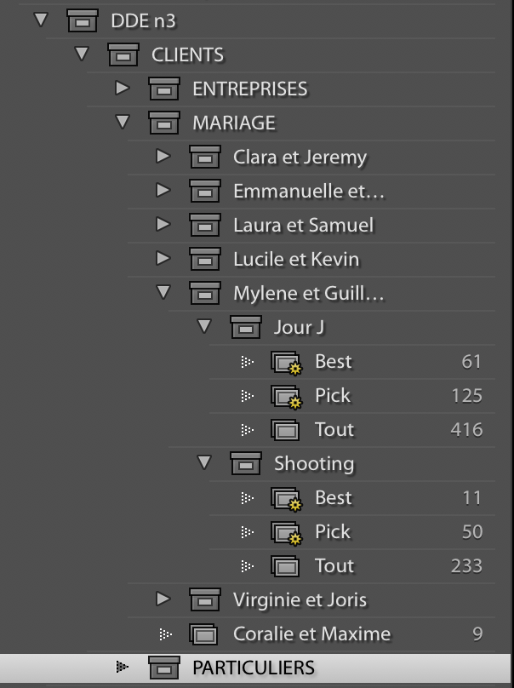The width and height of the screenshot is (514, 688).
Task: Open the Tout collection under Shooting
Action: (x=334, y=565)
